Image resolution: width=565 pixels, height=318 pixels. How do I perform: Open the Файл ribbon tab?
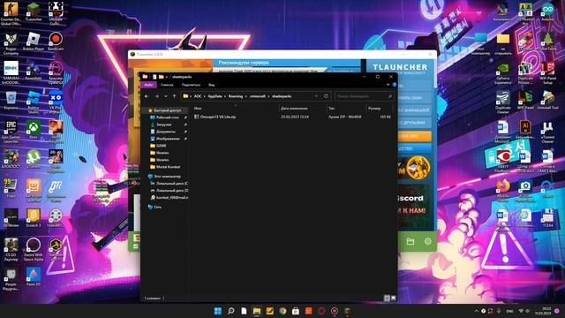(x=148, y=85)
